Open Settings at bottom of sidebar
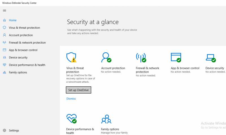226x135 pixels. click(x=14, y=130)
